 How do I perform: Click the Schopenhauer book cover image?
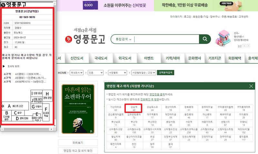pos(78,109)
